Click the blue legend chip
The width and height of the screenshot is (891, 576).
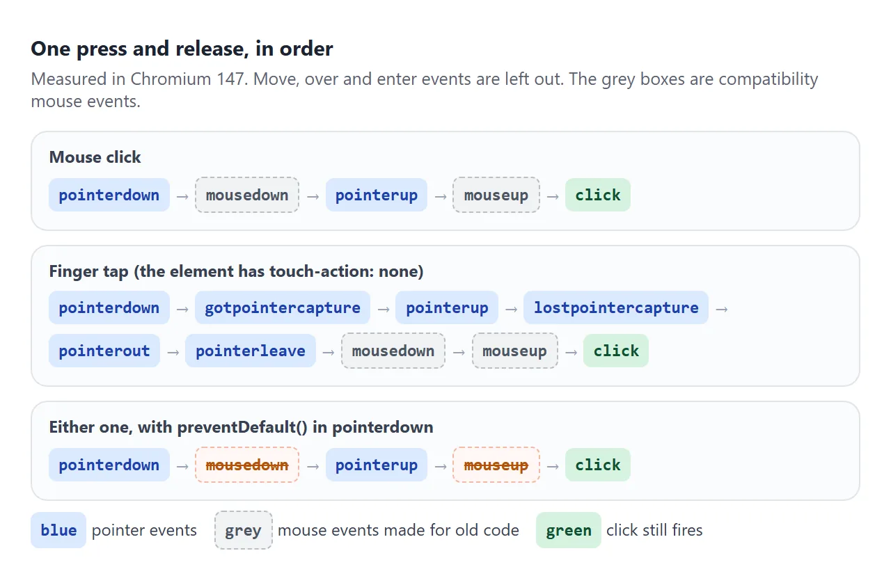point(58,530)
